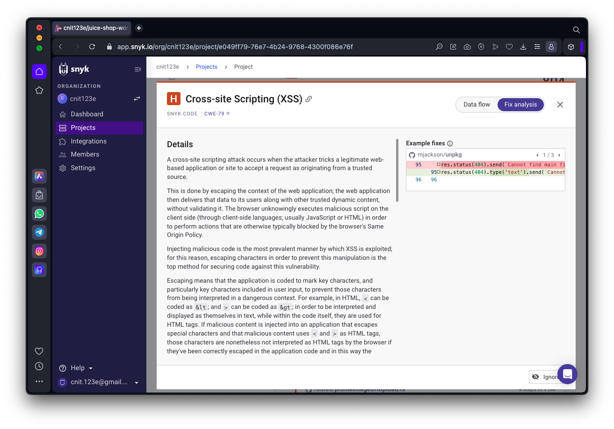Image resolution: width=614 pixels, height=429 pixels.
Task: Click the Details panel scrollbar
Action: pyautogui.click(x=397, y=171)
